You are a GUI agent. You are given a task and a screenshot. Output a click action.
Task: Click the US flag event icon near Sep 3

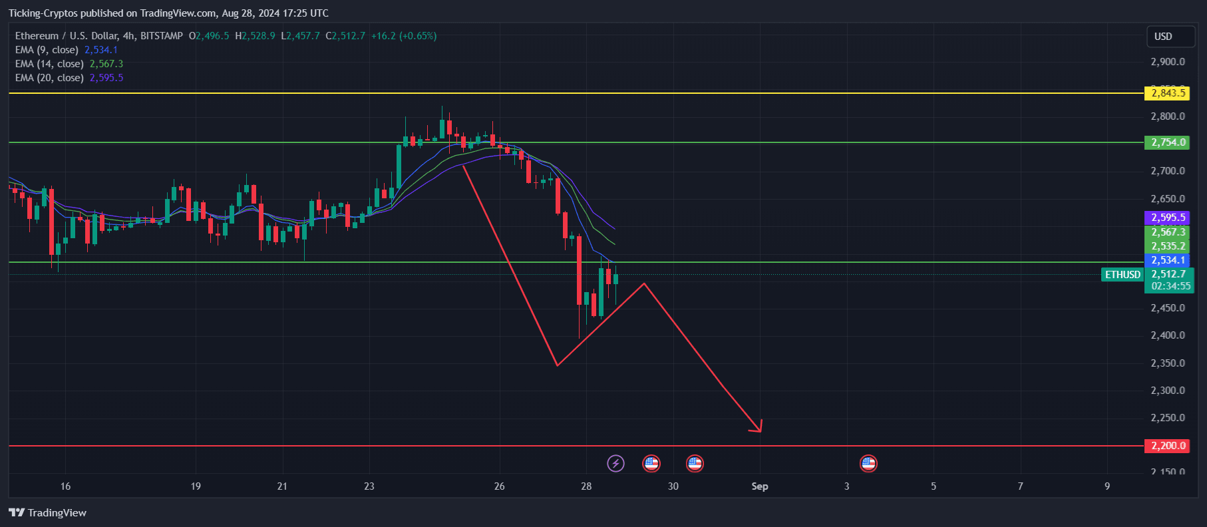click(868, 463)
